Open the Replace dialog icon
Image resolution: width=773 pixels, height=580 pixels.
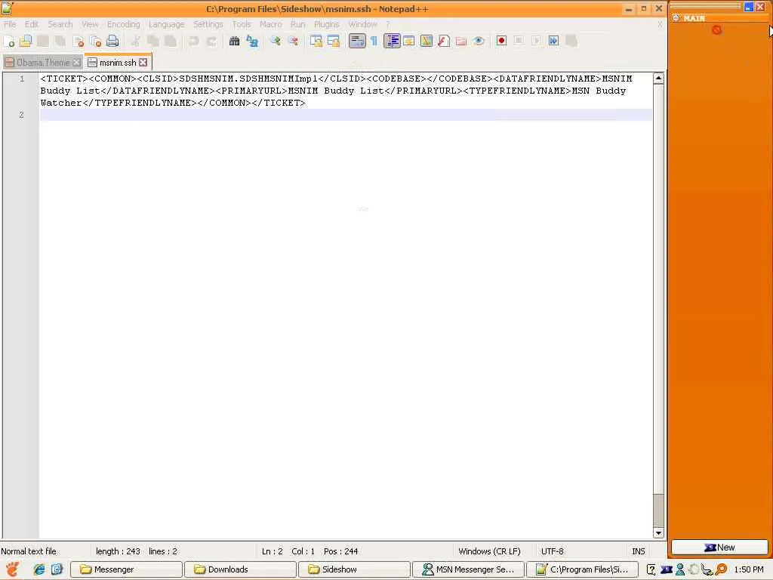click(252, 41)
